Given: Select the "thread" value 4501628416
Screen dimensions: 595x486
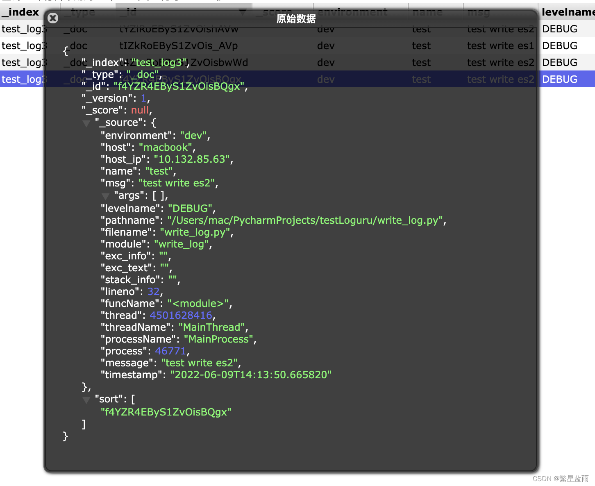Looking at the screenshot, I should (x=181, y=316).
